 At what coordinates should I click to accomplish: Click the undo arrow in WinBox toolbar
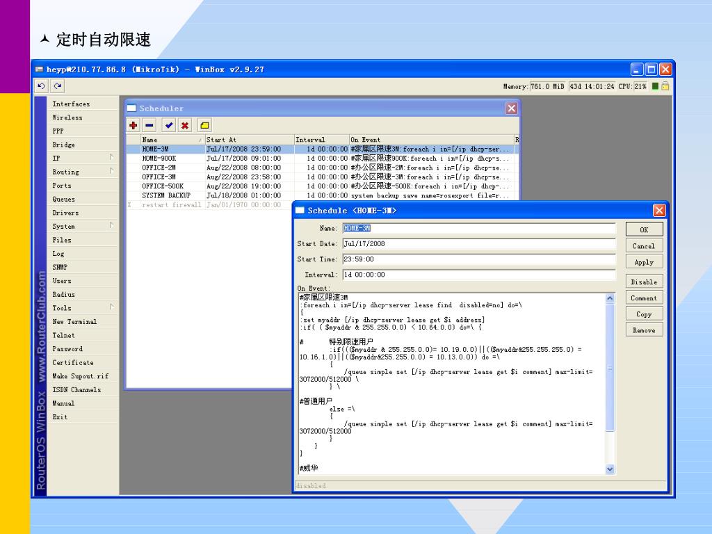[41, 86]
